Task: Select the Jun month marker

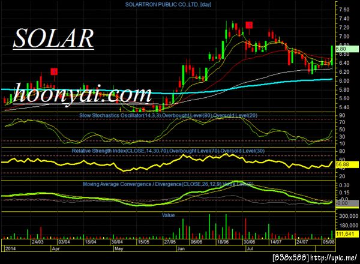Action: coord(181,248)
